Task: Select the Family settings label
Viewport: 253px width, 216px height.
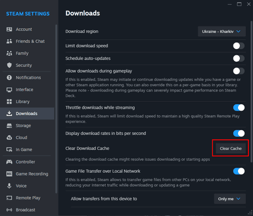Action: [x=22, y=53]
